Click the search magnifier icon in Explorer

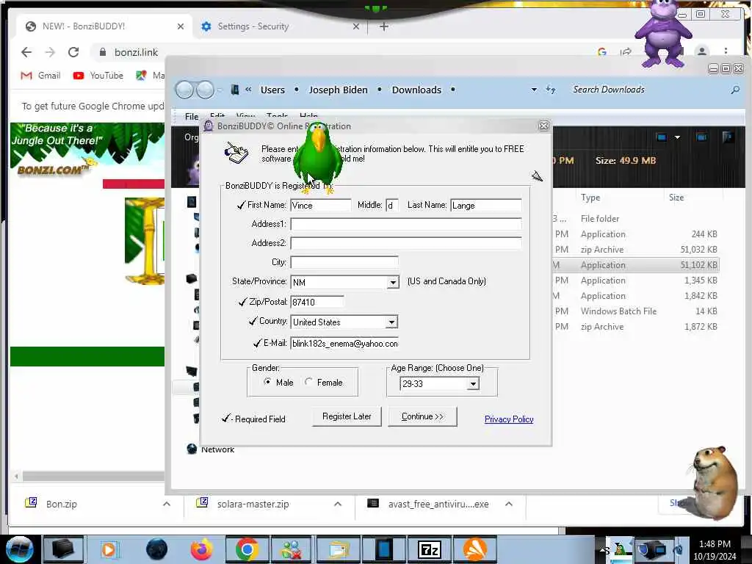tap(734, 90)
